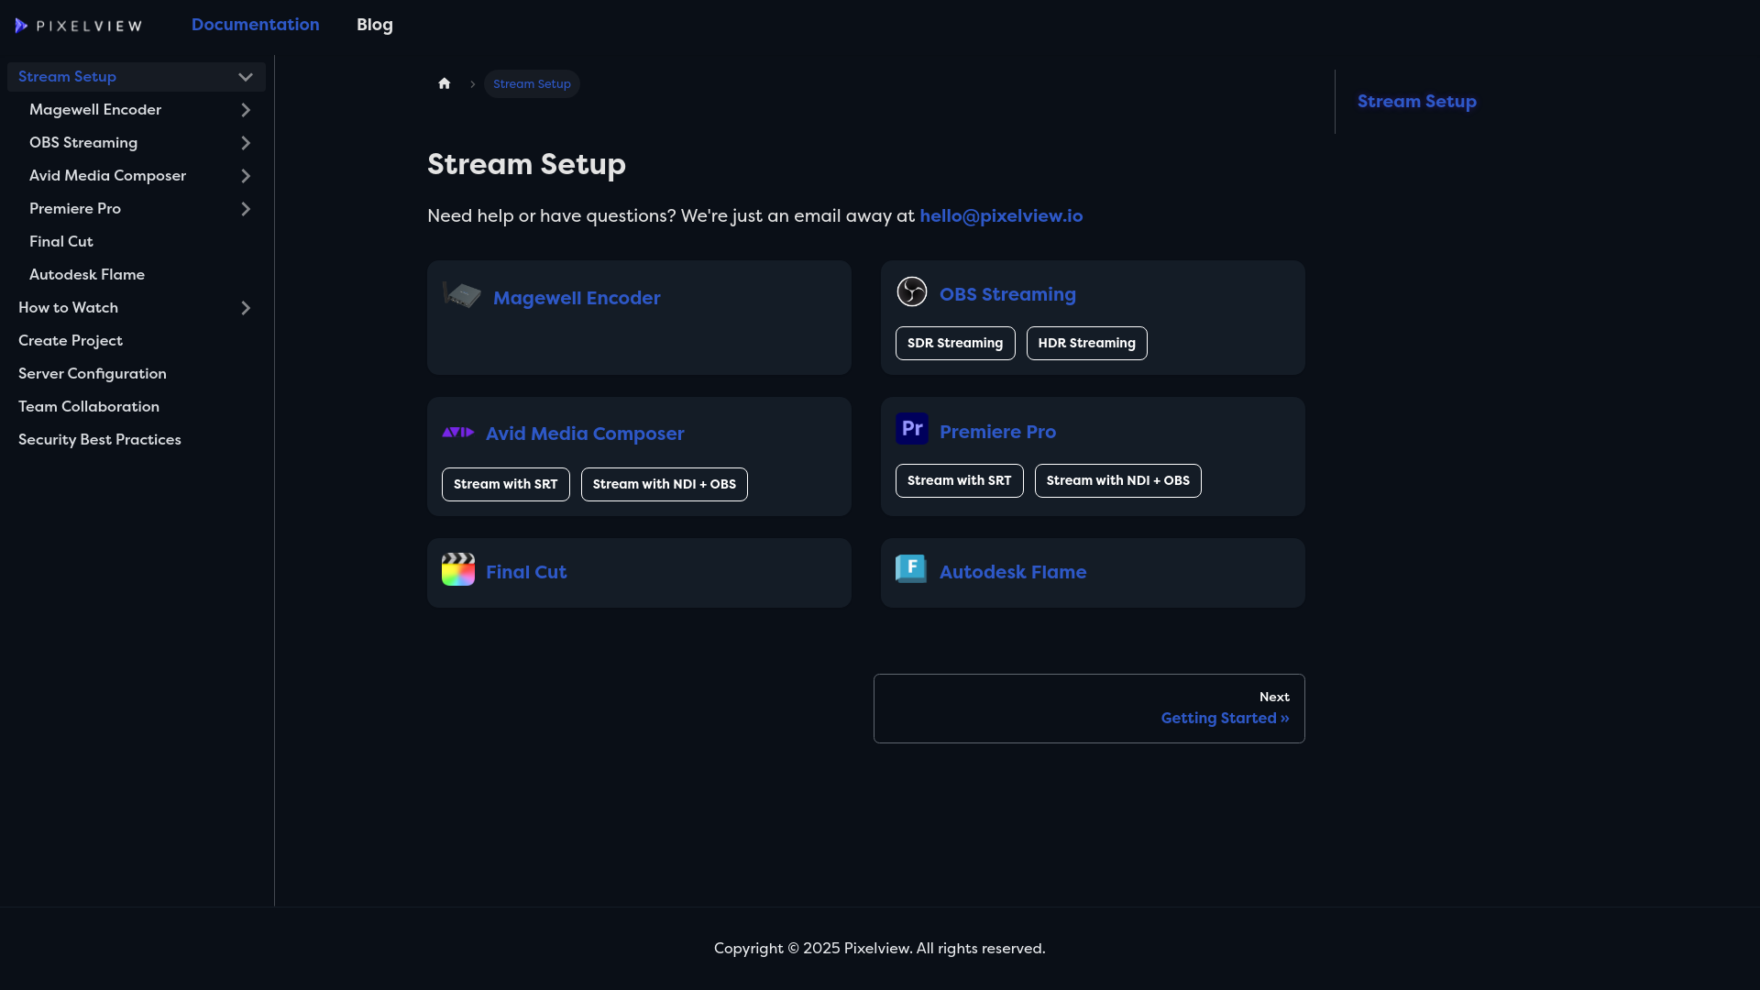Expand How to Watch sidebar chevron

(x=246, y=308)
